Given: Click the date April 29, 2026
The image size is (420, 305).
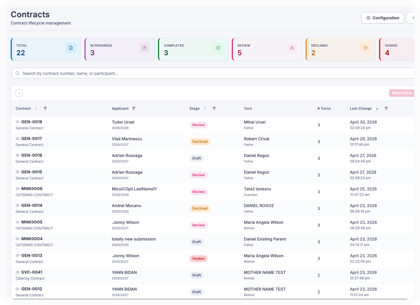Looking at the screenshot, I should coord(364,139).
